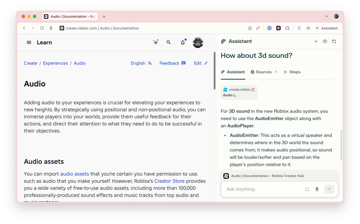Click the Assistant panel vertical scrollbar
Image resolution: width=360 pixels, height=224 pixels.
(x=341, y=145)
